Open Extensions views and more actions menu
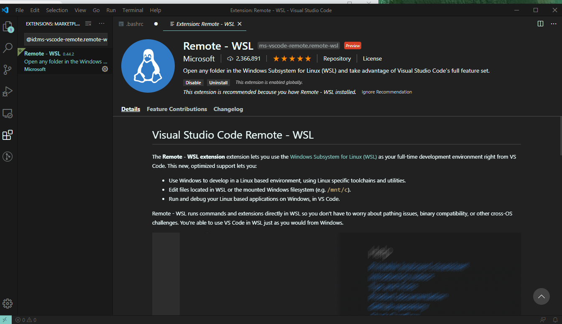This screenshot has height=324, width=562. click(102, 23)
